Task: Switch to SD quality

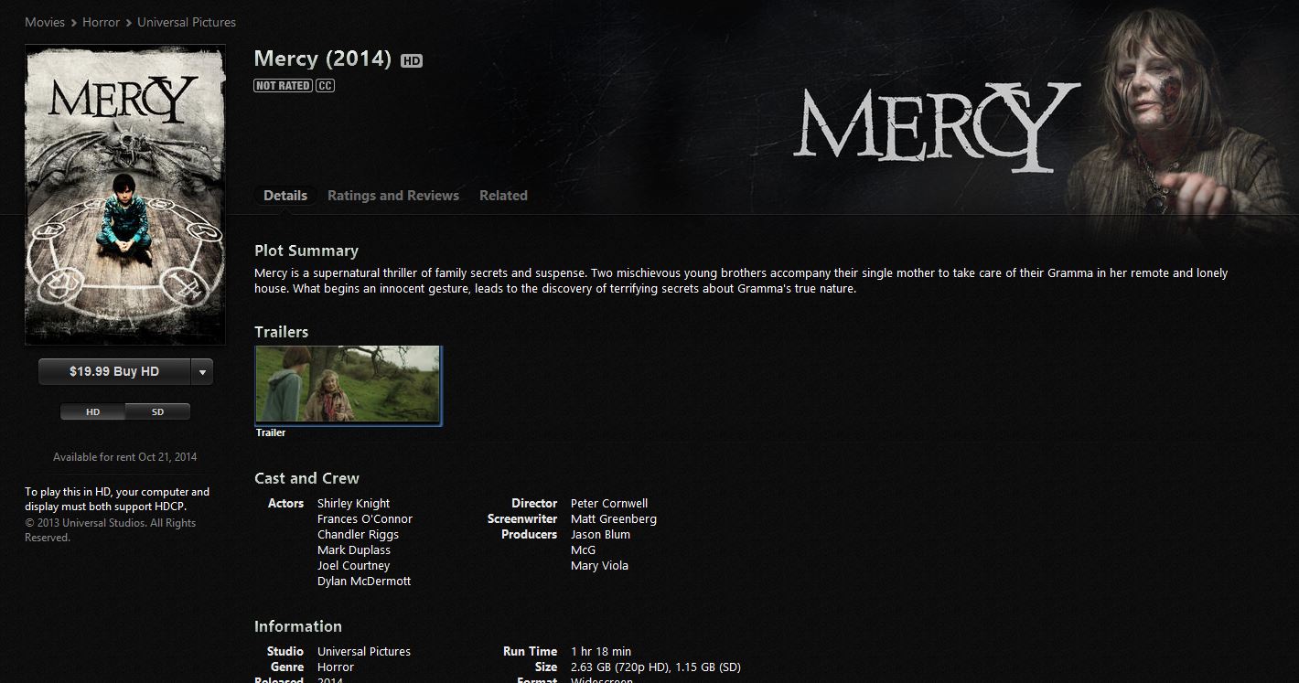Action: pos(157,411)
